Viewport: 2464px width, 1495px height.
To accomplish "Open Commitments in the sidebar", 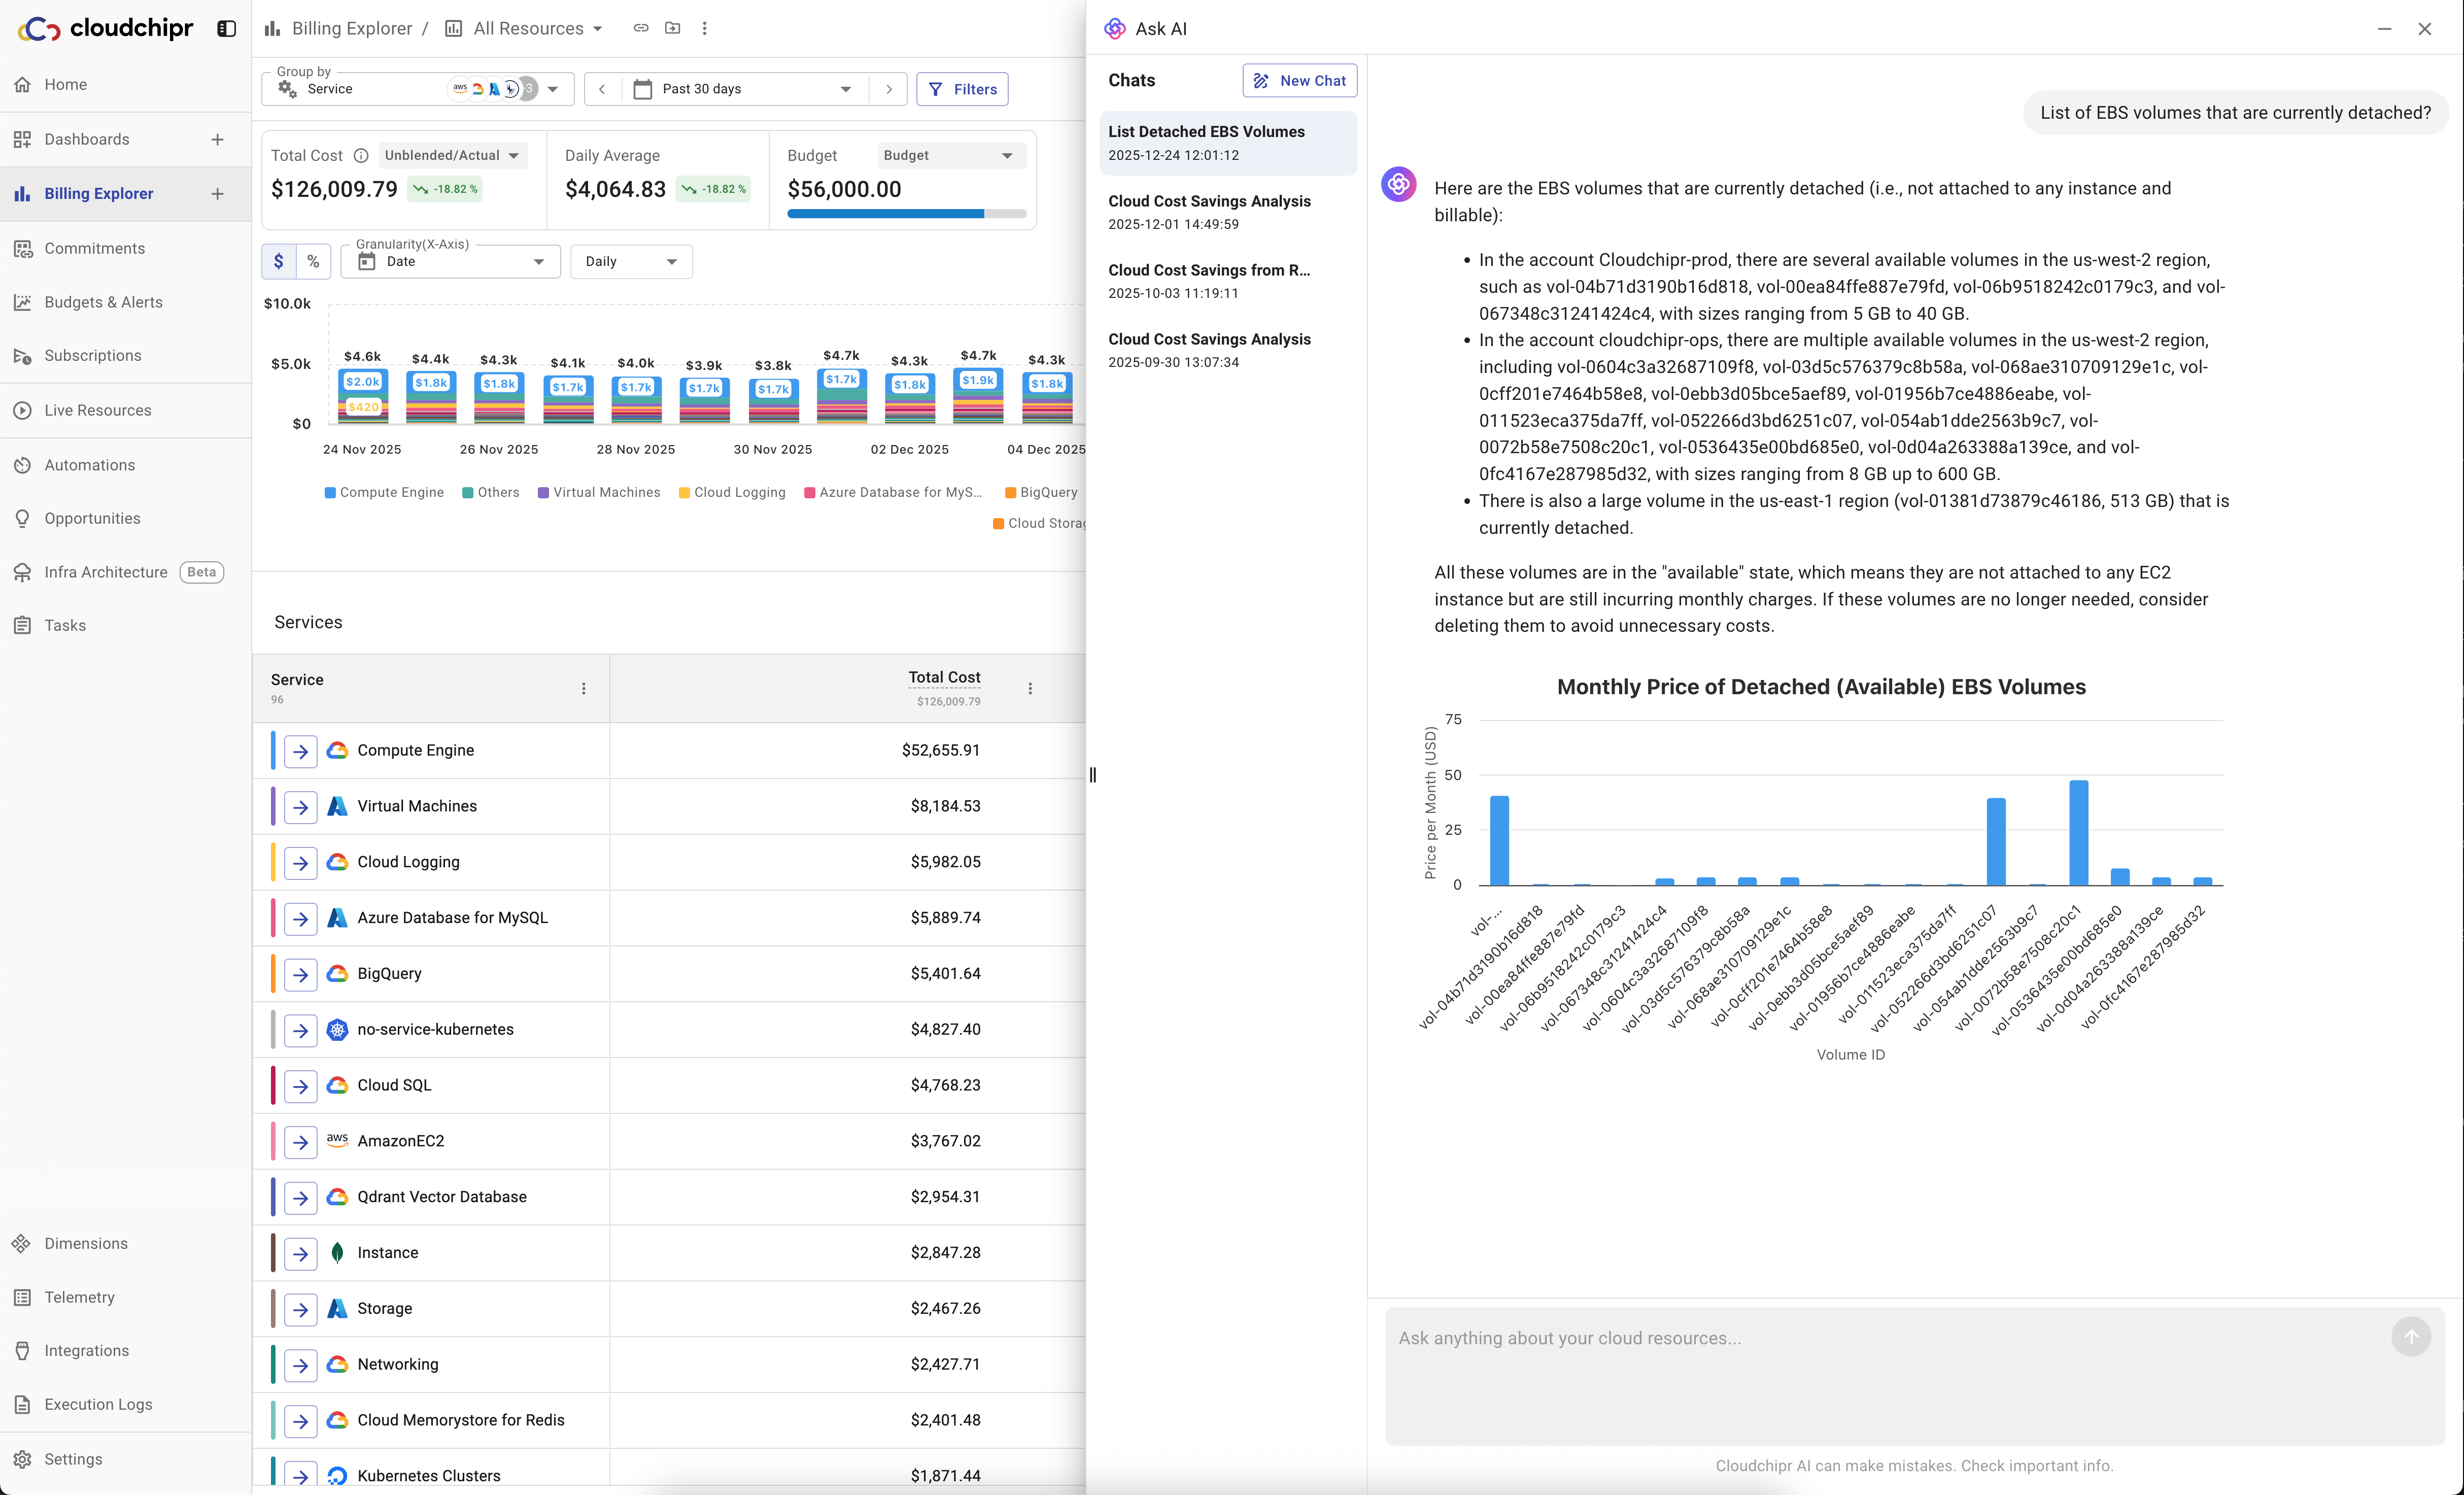I will pyautogui.click(x=94, y=248).
